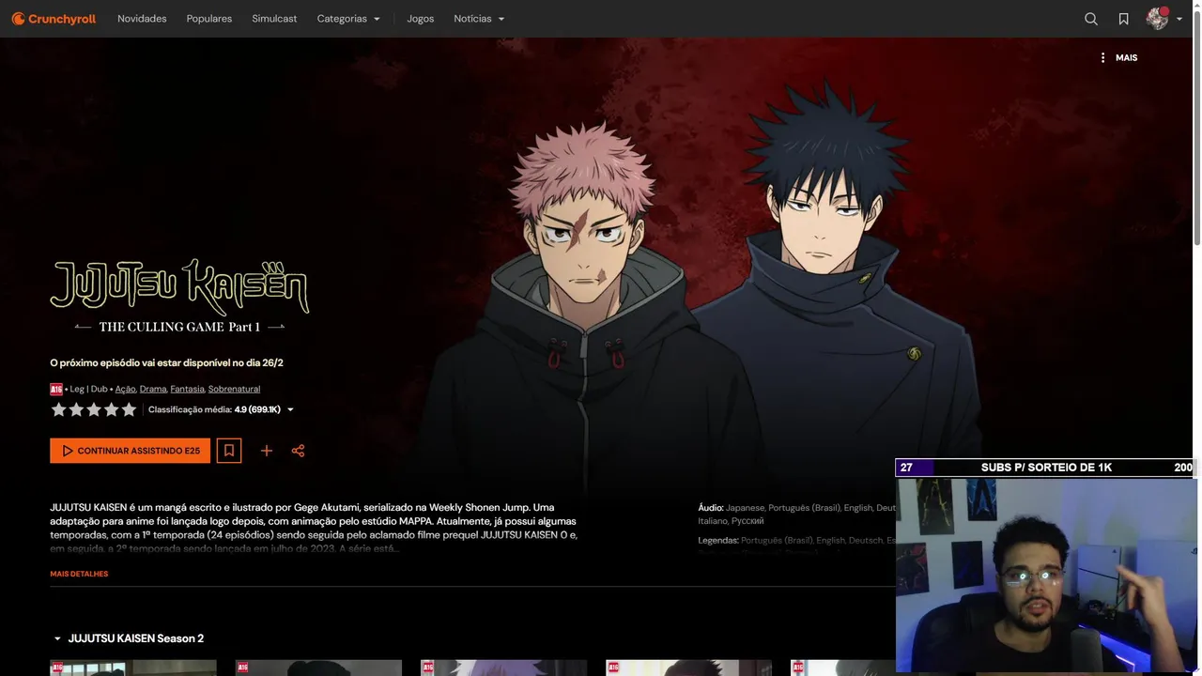Open the Ação genre link
The image size is (1202, 676).
pos(125,389)
